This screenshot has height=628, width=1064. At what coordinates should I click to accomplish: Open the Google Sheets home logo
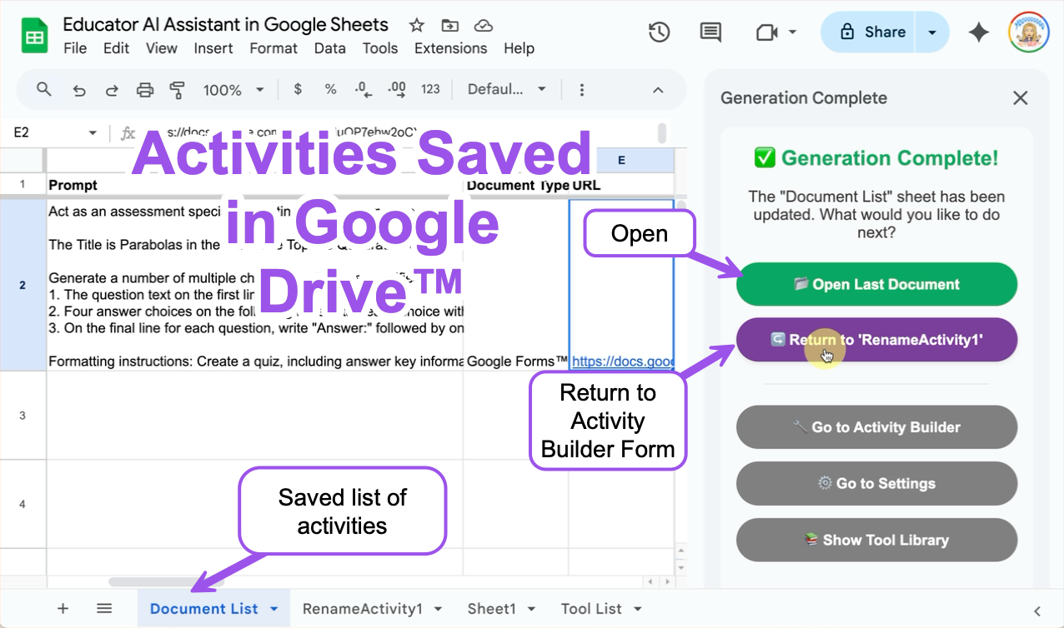tap(34, 36)
